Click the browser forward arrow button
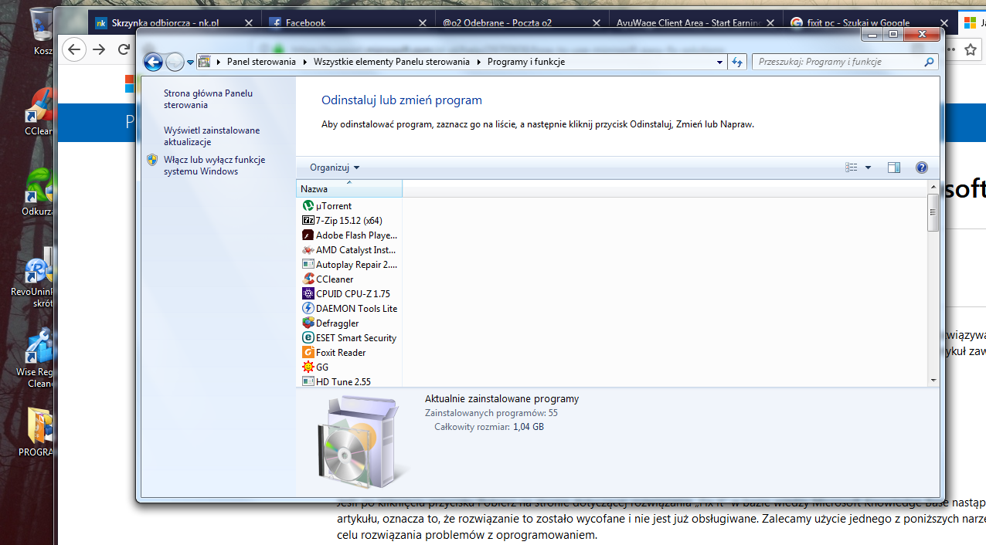The width and height of the screenshot is (986, 545). tap(99, 49)
